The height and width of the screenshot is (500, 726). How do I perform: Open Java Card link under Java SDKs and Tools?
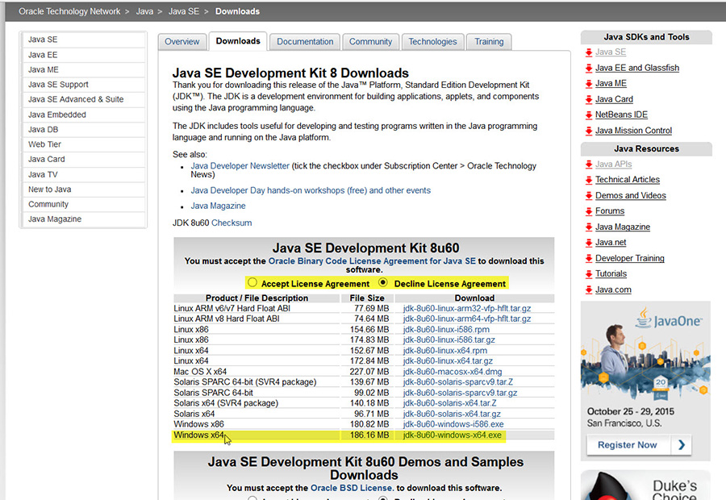[x=614, y=99]
